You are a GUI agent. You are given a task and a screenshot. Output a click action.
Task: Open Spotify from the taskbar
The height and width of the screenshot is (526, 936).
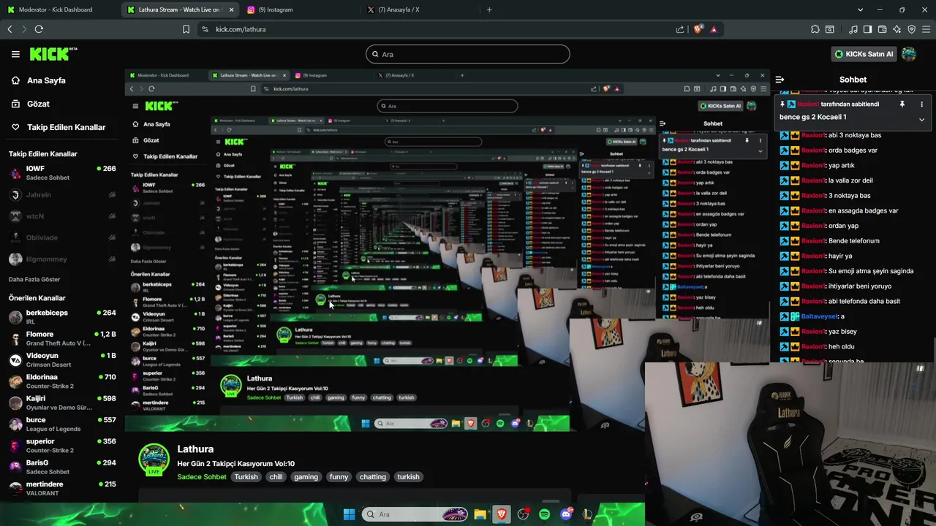click(x=544, y=514)
